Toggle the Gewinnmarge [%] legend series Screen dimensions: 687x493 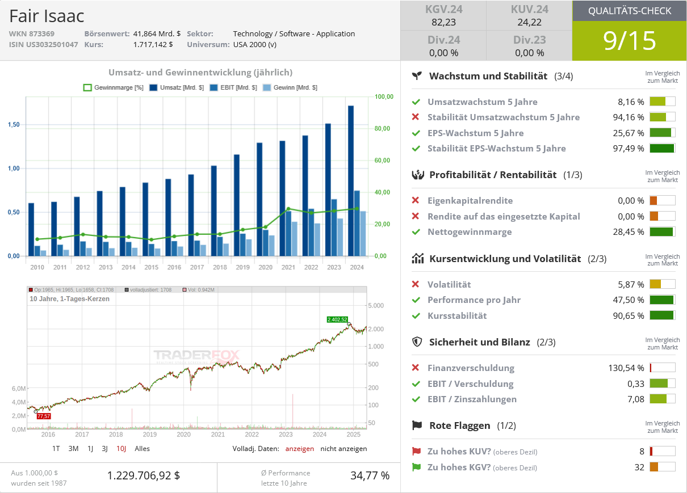(x=113, y=88)
